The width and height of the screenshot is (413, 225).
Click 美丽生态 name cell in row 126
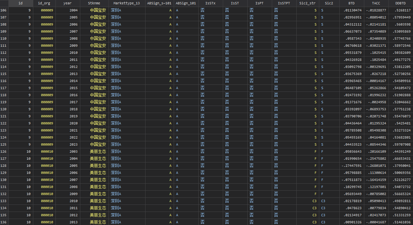(98, 152)
